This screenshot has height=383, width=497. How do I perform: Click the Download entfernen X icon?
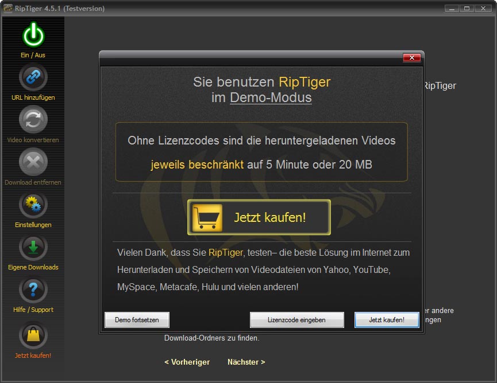(33, 162)
